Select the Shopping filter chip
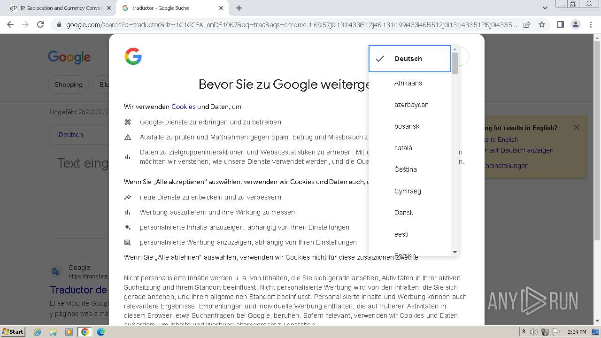601x338 pixels. coord(69,84)
